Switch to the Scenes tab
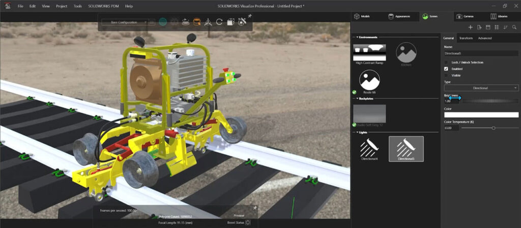The width and height of the screenshot is (521, 228). pos(436,16)
